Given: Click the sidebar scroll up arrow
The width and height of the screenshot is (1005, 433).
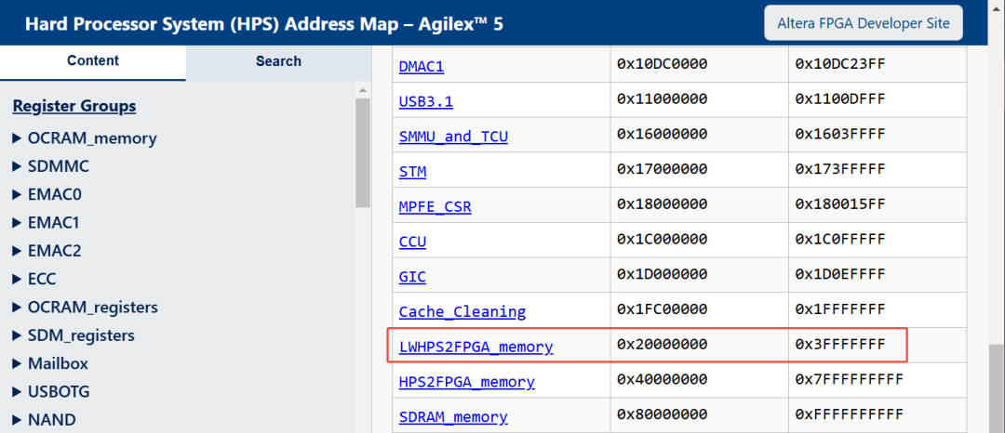Looking at the screenshot, I should 363,90.
